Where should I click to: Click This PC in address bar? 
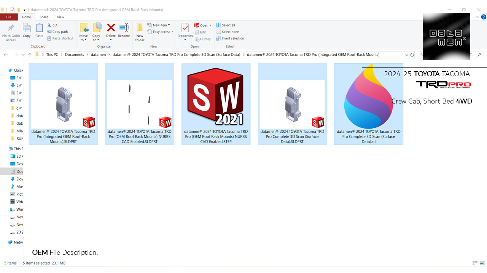pos(52,55)
